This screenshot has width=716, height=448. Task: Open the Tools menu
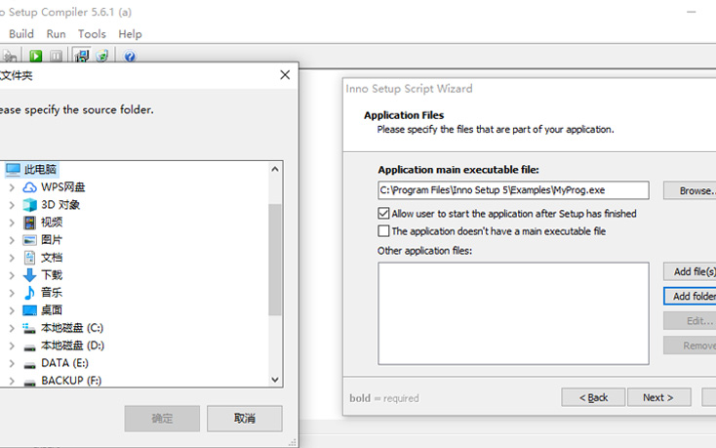tap(92, 34)
